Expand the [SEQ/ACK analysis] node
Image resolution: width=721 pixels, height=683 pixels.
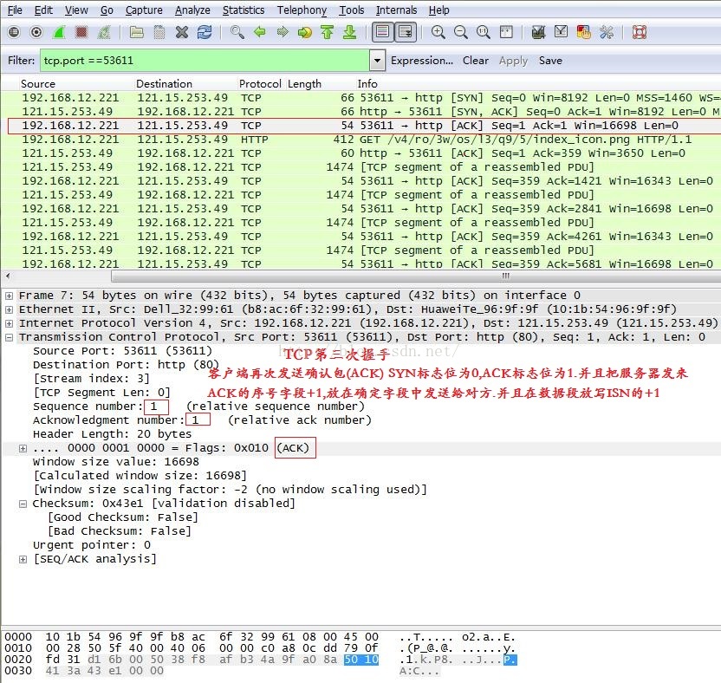point(23,559)
